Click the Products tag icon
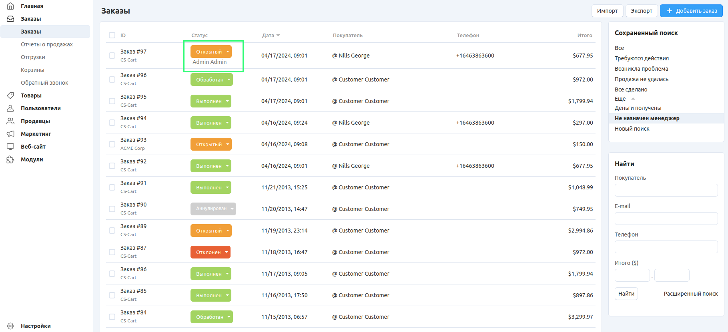The image size is (728, 332). coord(11,95)
